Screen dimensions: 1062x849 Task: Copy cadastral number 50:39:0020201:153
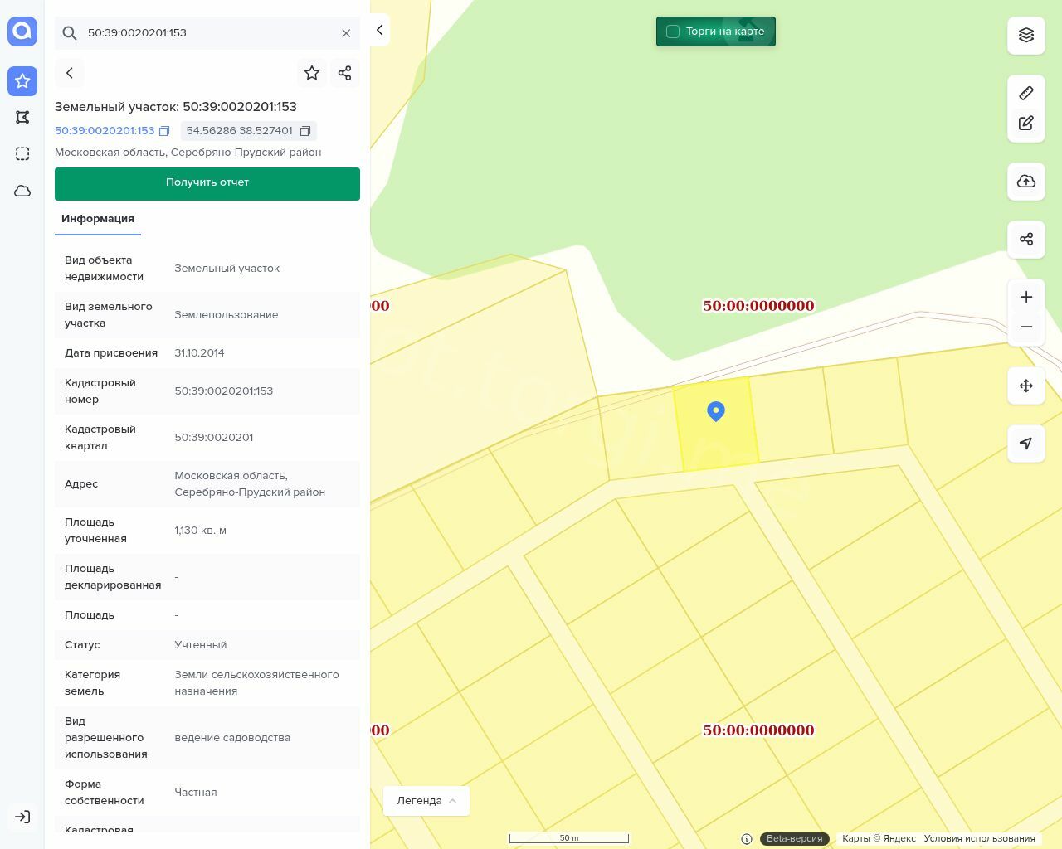pos(164,131)
